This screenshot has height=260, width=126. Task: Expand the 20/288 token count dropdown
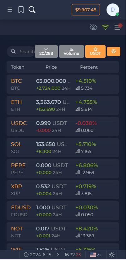[47, 51]
